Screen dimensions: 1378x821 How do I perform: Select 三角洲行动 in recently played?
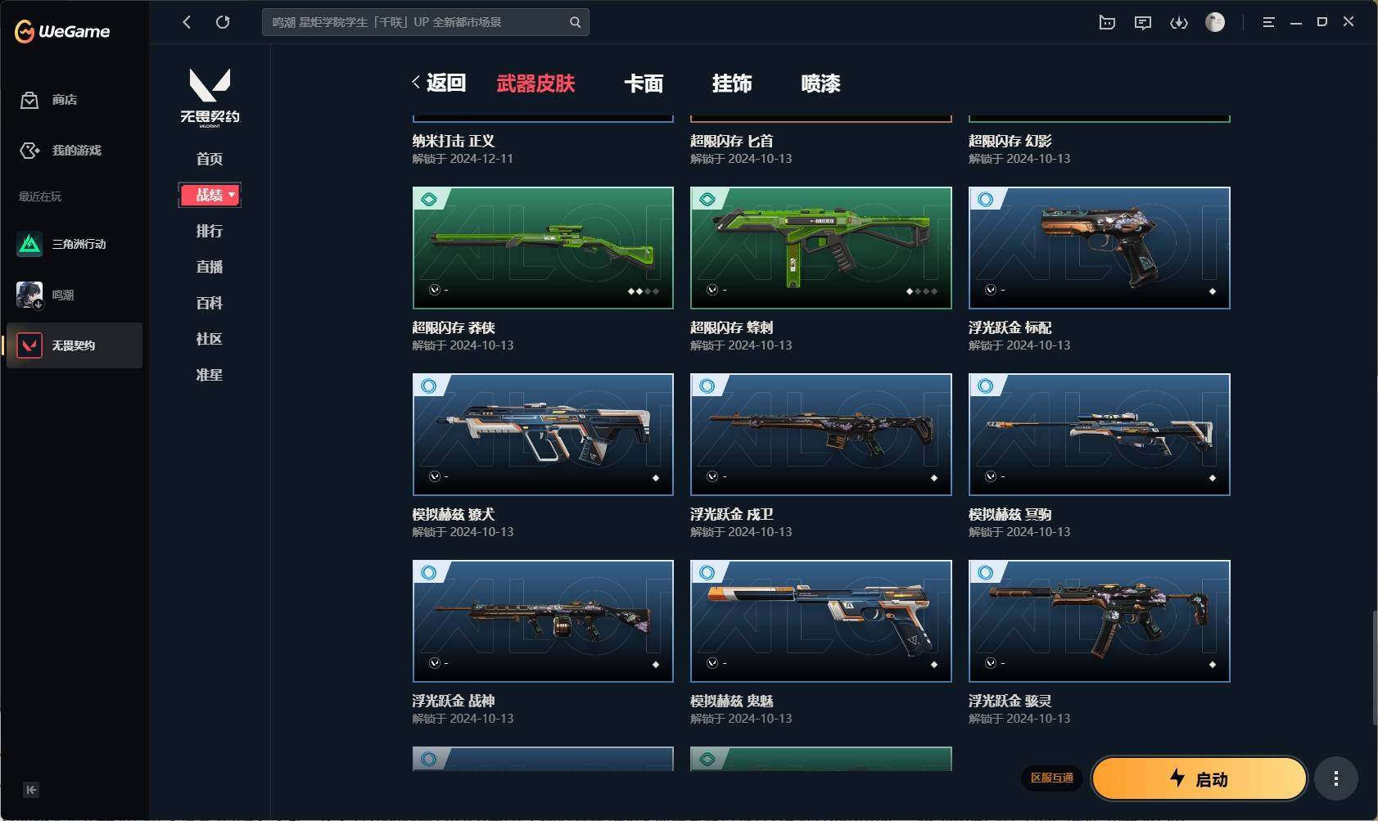pos(74,244)
